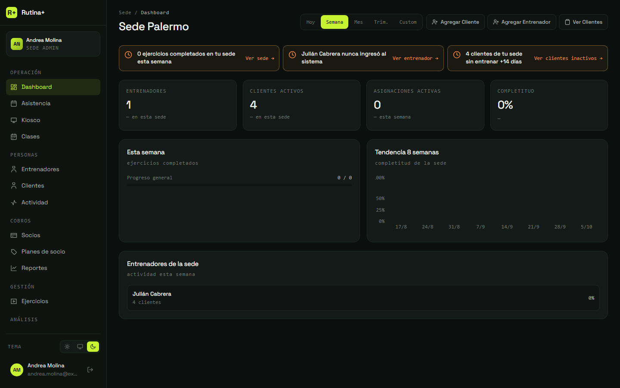Select the Trim. time range
The width and height of the screenshot is (620, 388).
pos(381,22)
